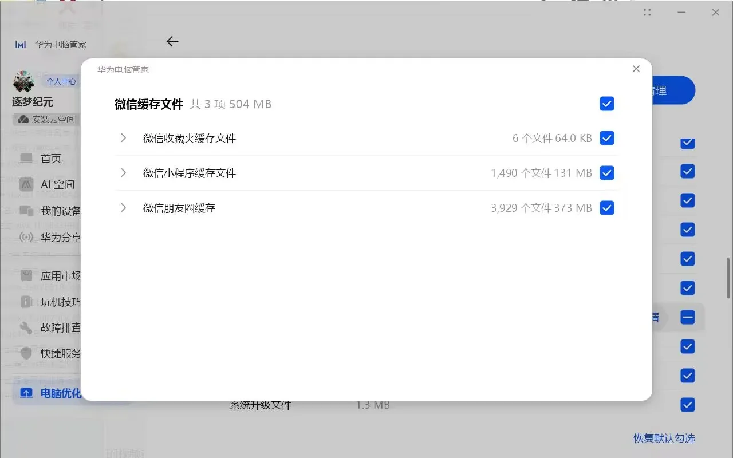733x458 pixels.
Task: Click the user avatar picture
Action: tap(23, 82)
